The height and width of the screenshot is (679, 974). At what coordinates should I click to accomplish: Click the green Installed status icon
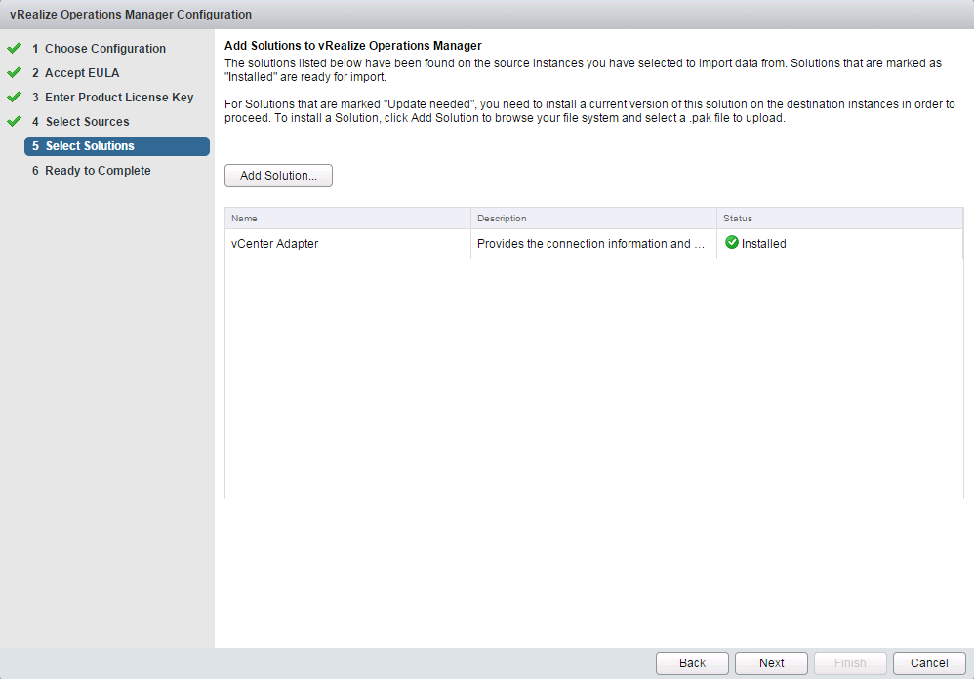732,242
